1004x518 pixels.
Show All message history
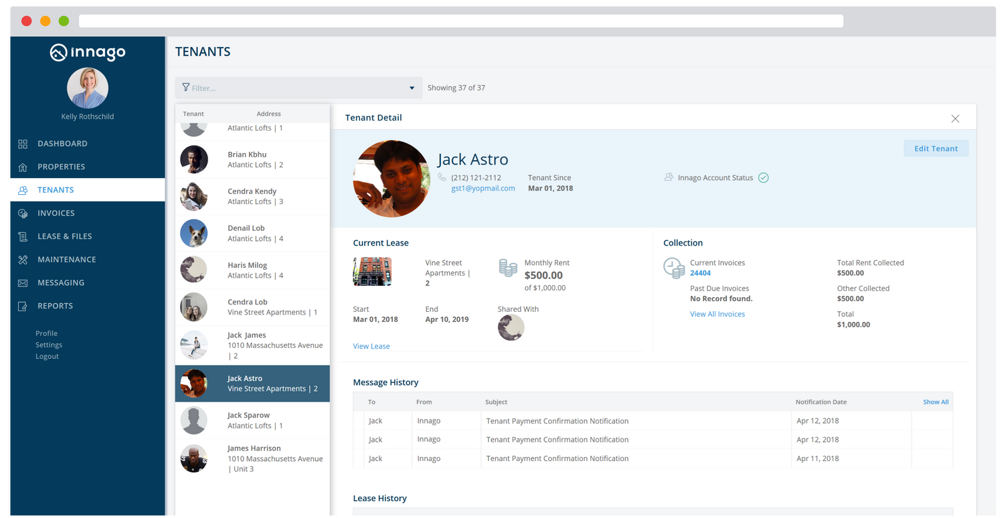[x=935, y=402]
